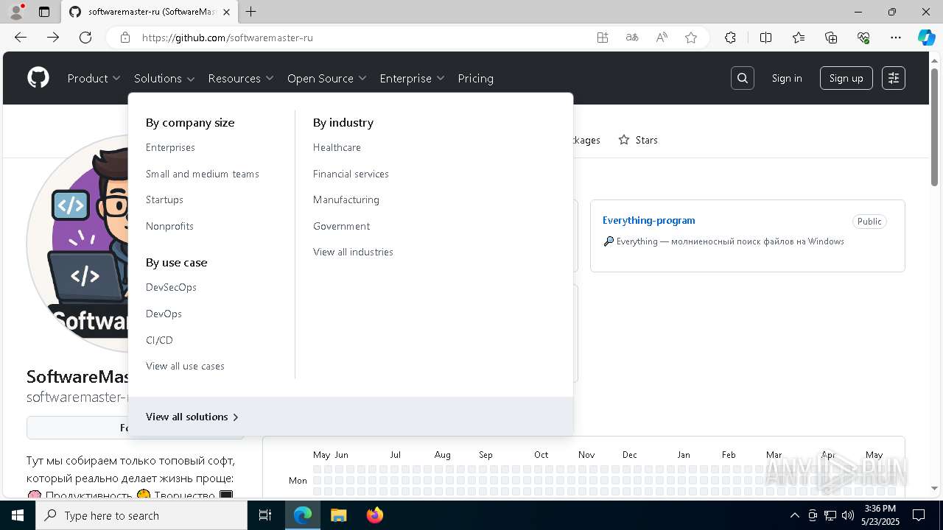The width and height of the screenshot is (943, 530).
Task: Click the translate page icon
Action: point(632,38)
